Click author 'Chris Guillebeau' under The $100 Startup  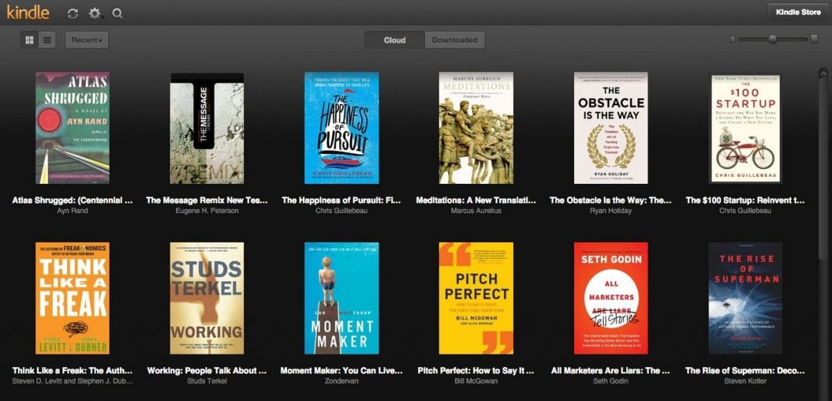pyautogui.click(x=745, y=211)
